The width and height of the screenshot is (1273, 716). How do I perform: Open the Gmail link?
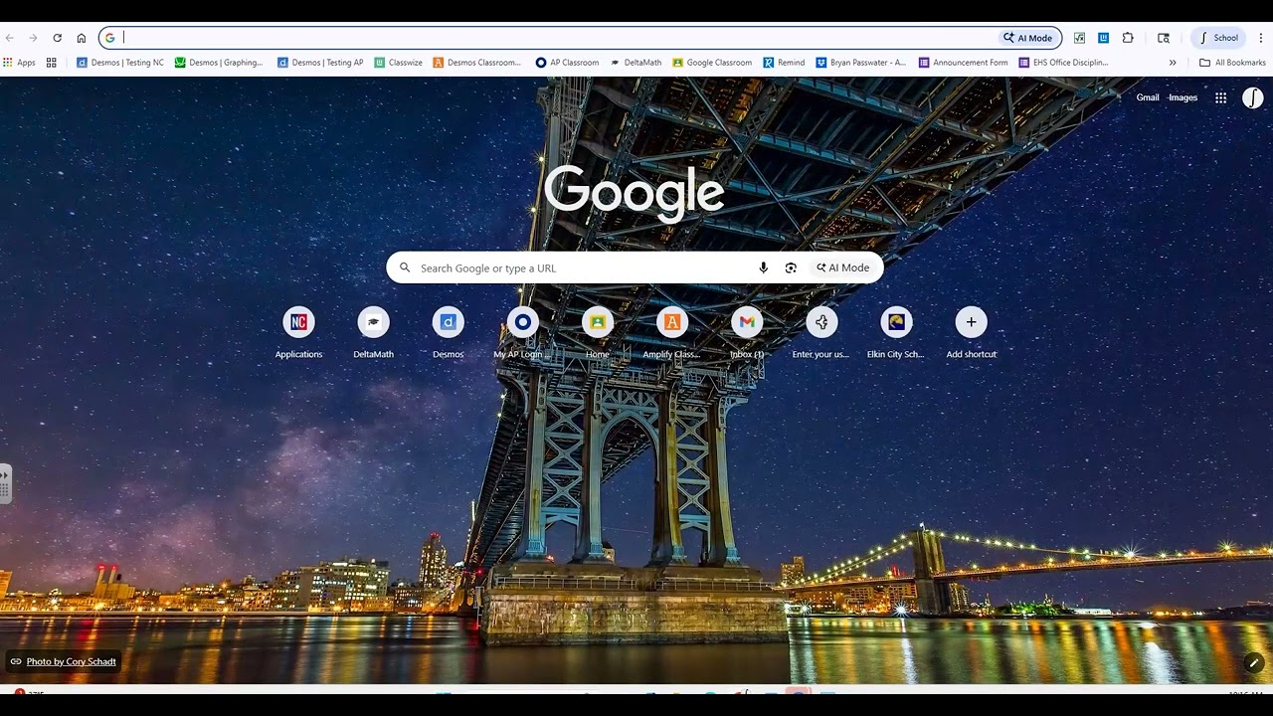click(x=1148, y=97)
